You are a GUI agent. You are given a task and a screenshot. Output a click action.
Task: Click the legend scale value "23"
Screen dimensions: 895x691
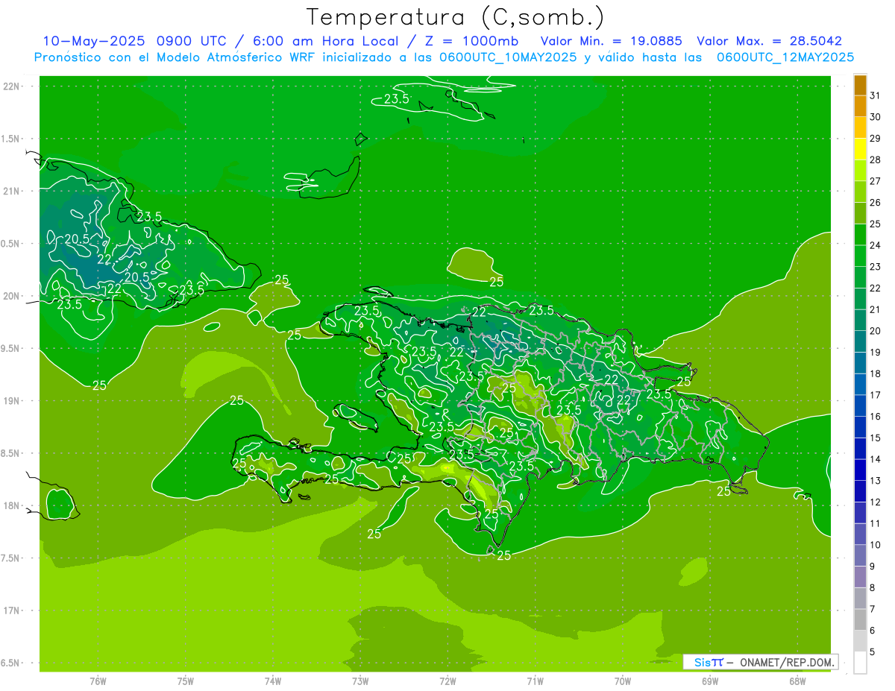pyautogui.click(x=876, y=267)
